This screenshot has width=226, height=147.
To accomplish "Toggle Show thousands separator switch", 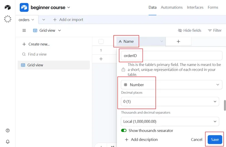I will click(x=124, y=130).
